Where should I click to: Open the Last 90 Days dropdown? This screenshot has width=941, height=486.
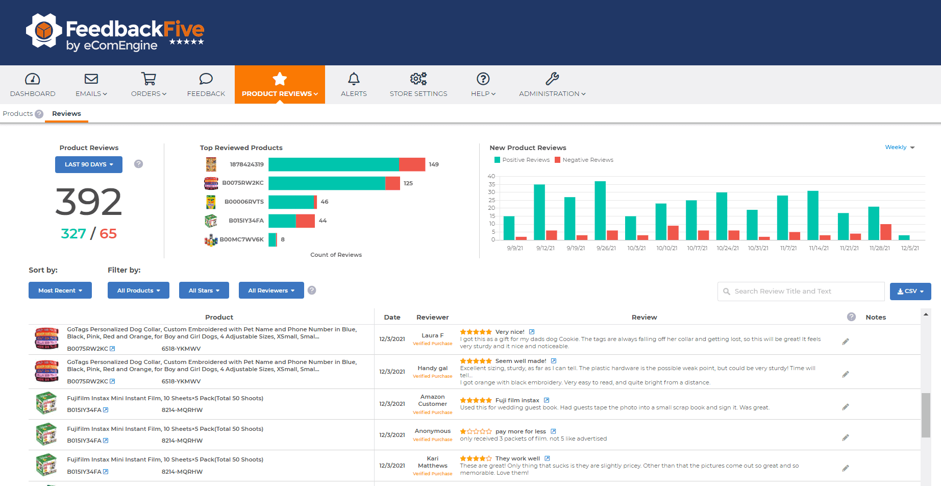coord(89,164)
